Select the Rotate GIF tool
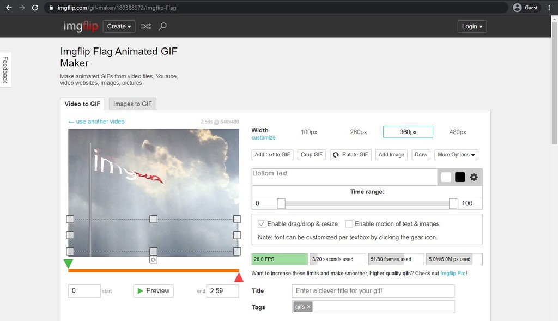Viewport: 558px width, 321px height. [350, 154]
